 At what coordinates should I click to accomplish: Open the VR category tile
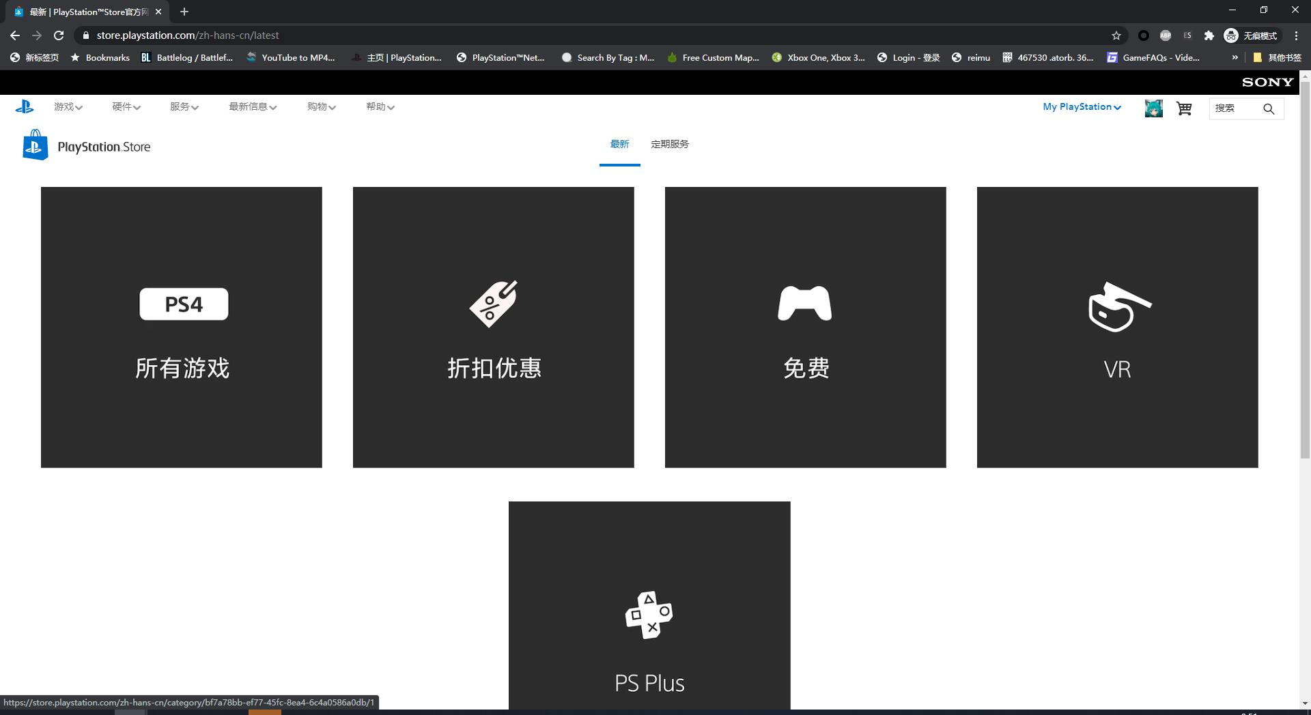(1118, 327)
